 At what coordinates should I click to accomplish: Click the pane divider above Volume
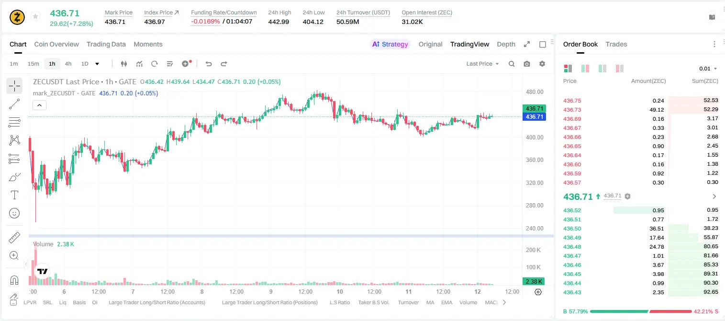point(291,236)
